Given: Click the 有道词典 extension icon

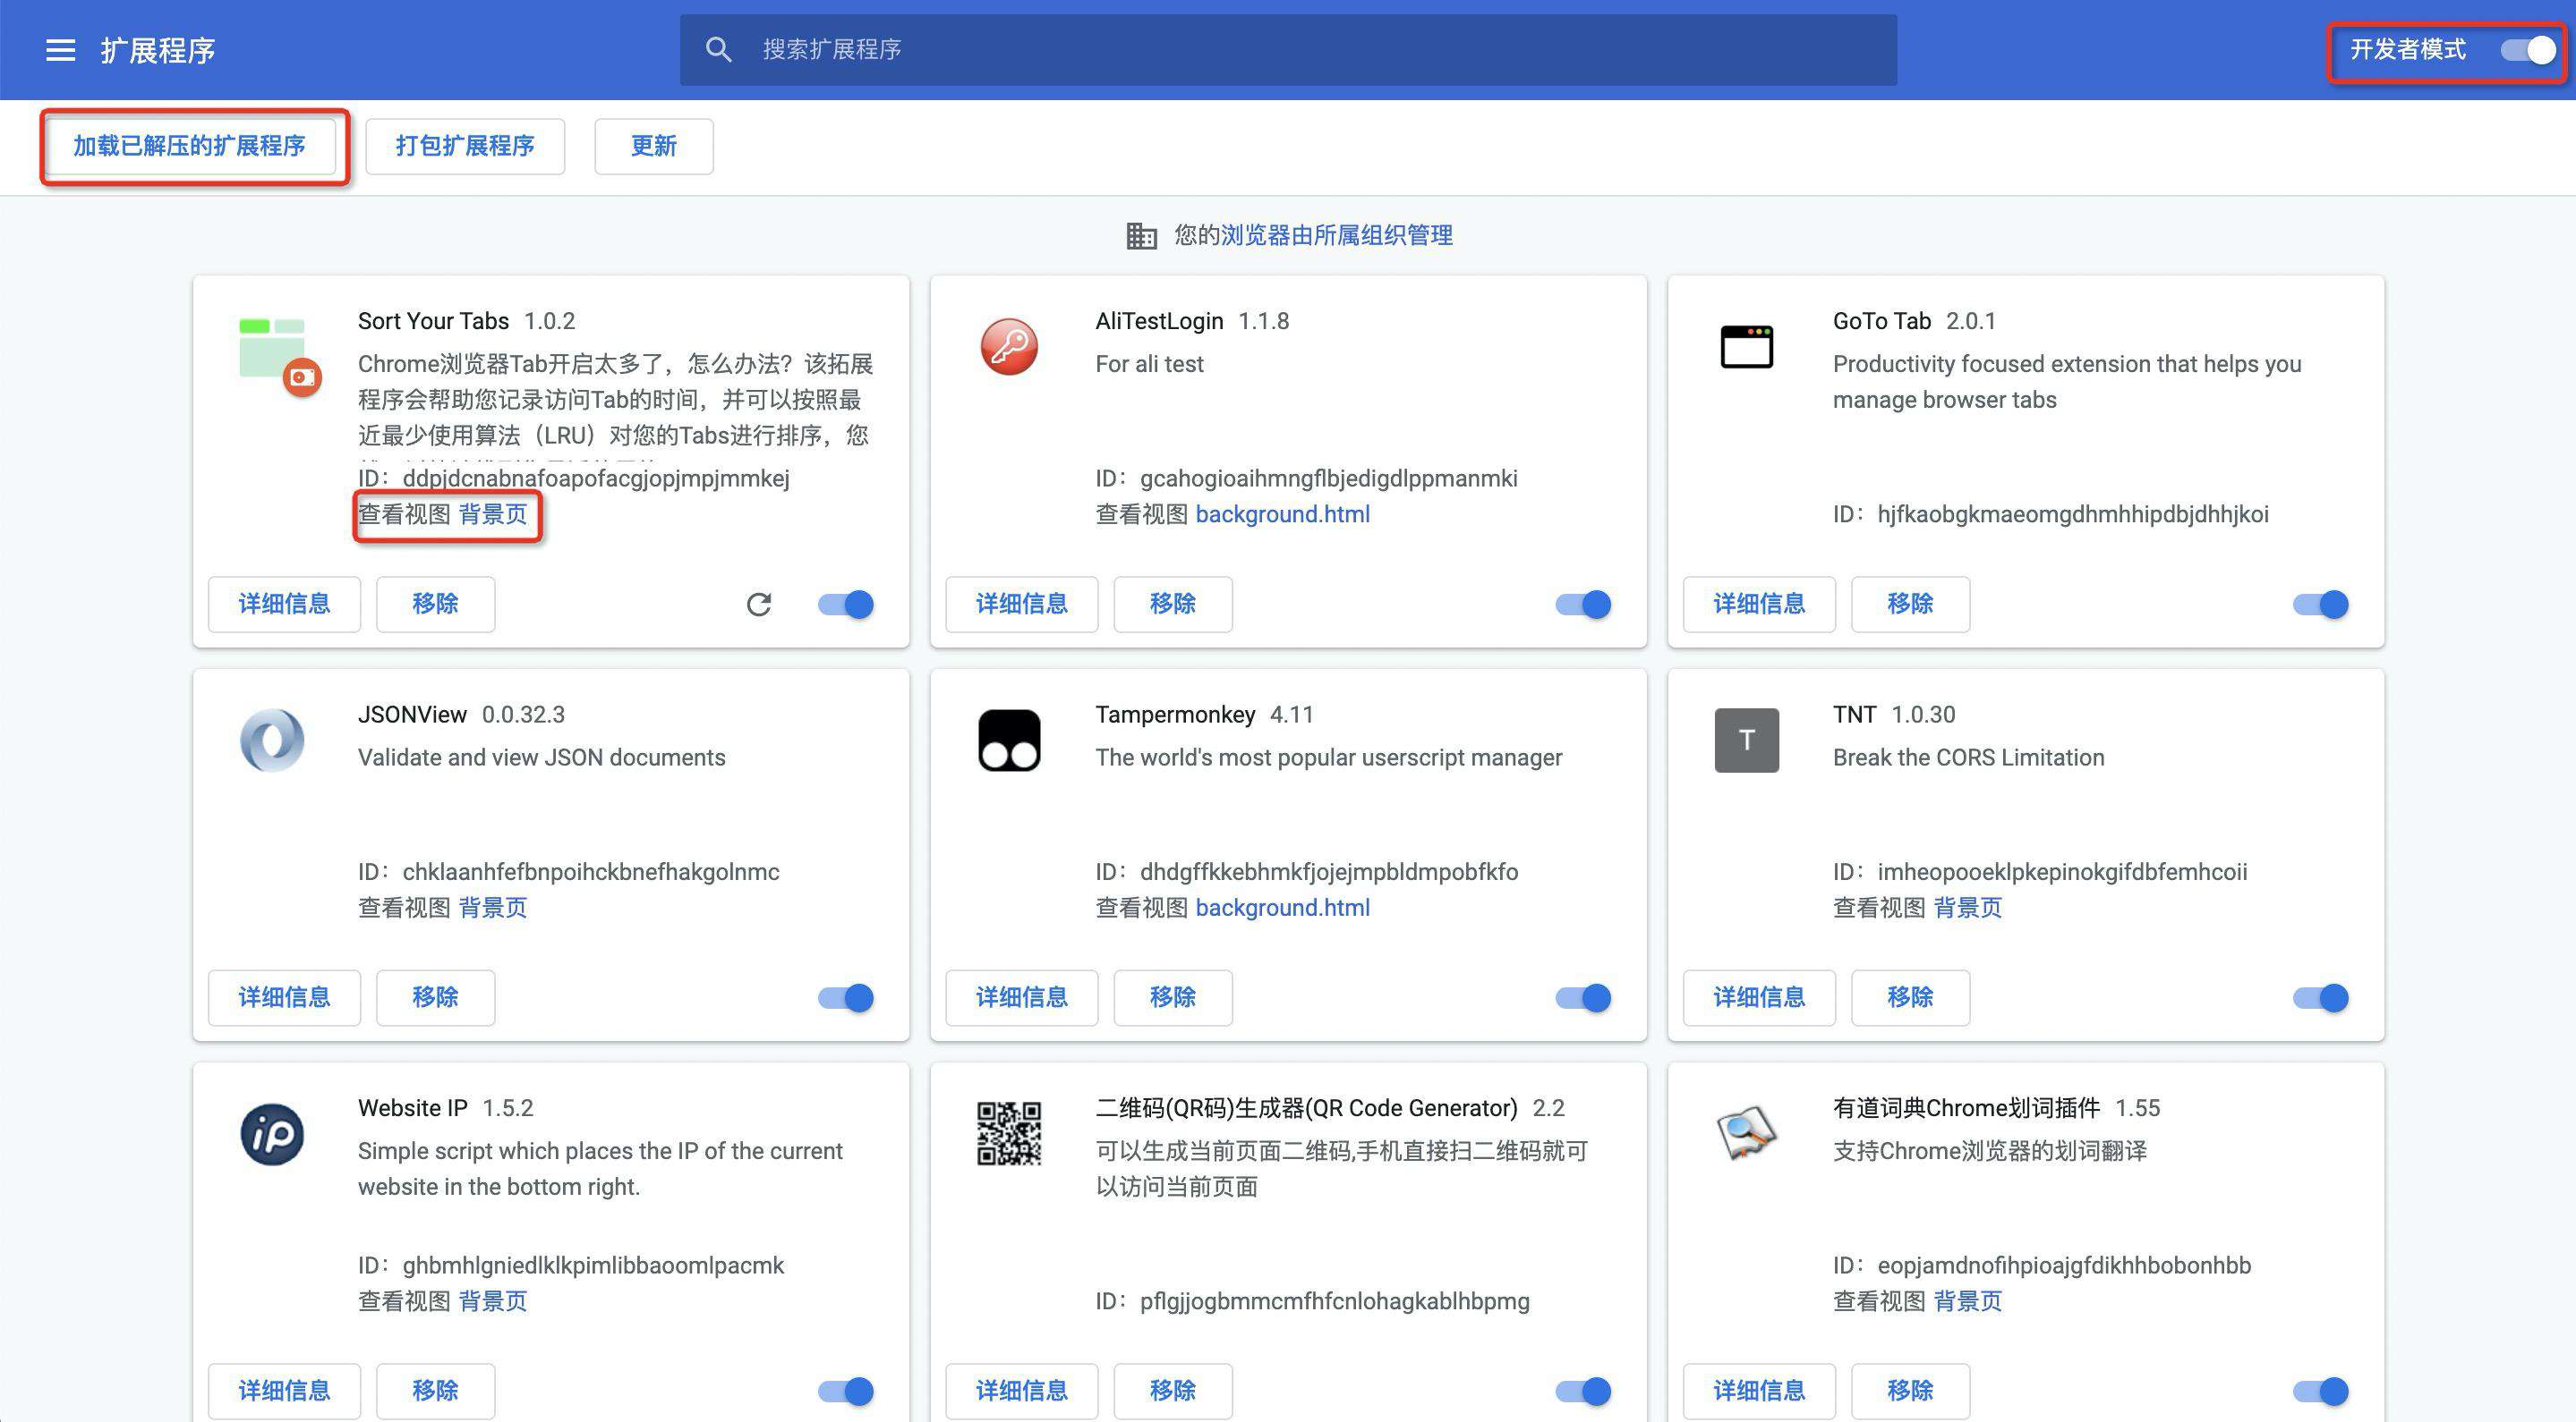Looking at the screenshot, I should [1746, 1134].
